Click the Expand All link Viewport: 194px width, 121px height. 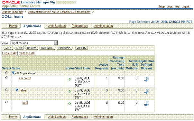9,53
